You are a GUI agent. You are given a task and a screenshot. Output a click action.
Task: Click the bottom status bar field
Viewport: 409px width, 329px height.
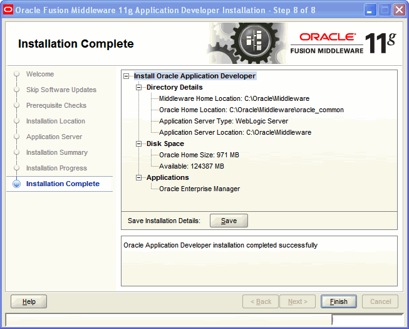pos(168,320)
